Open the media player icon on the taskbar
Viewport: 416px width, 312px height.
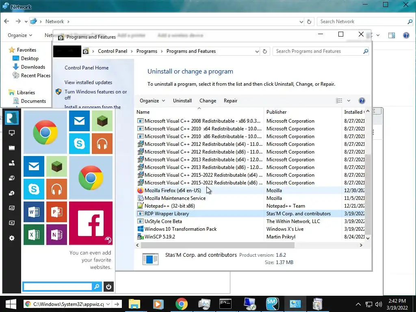click(158, 304)
